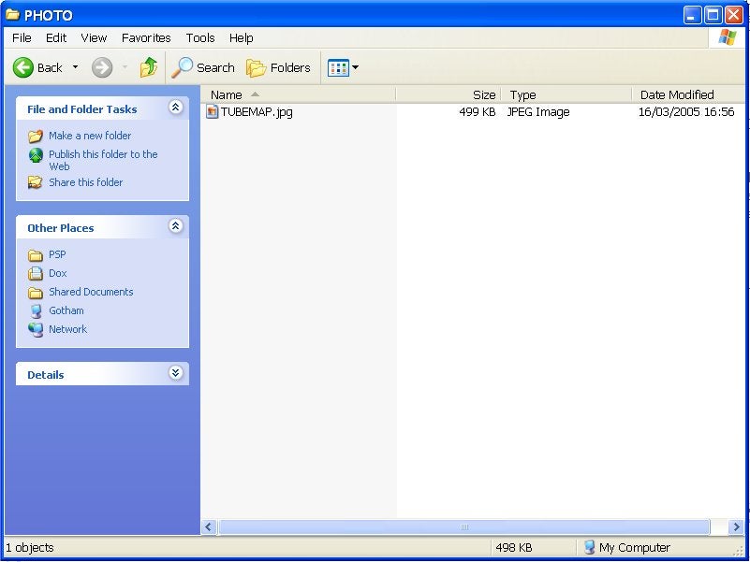This screenshot has width=750, height=562.
Task: Click the grayed Forward arrow button
Action: [x=102, y=67]
